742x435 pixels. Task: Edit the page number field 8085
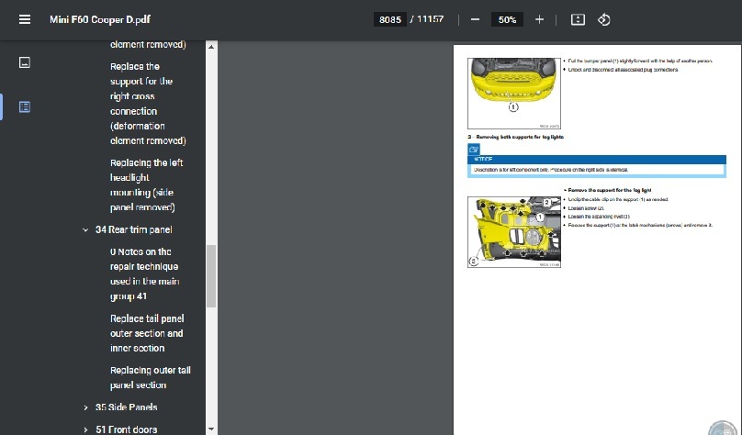coord(390,19)
